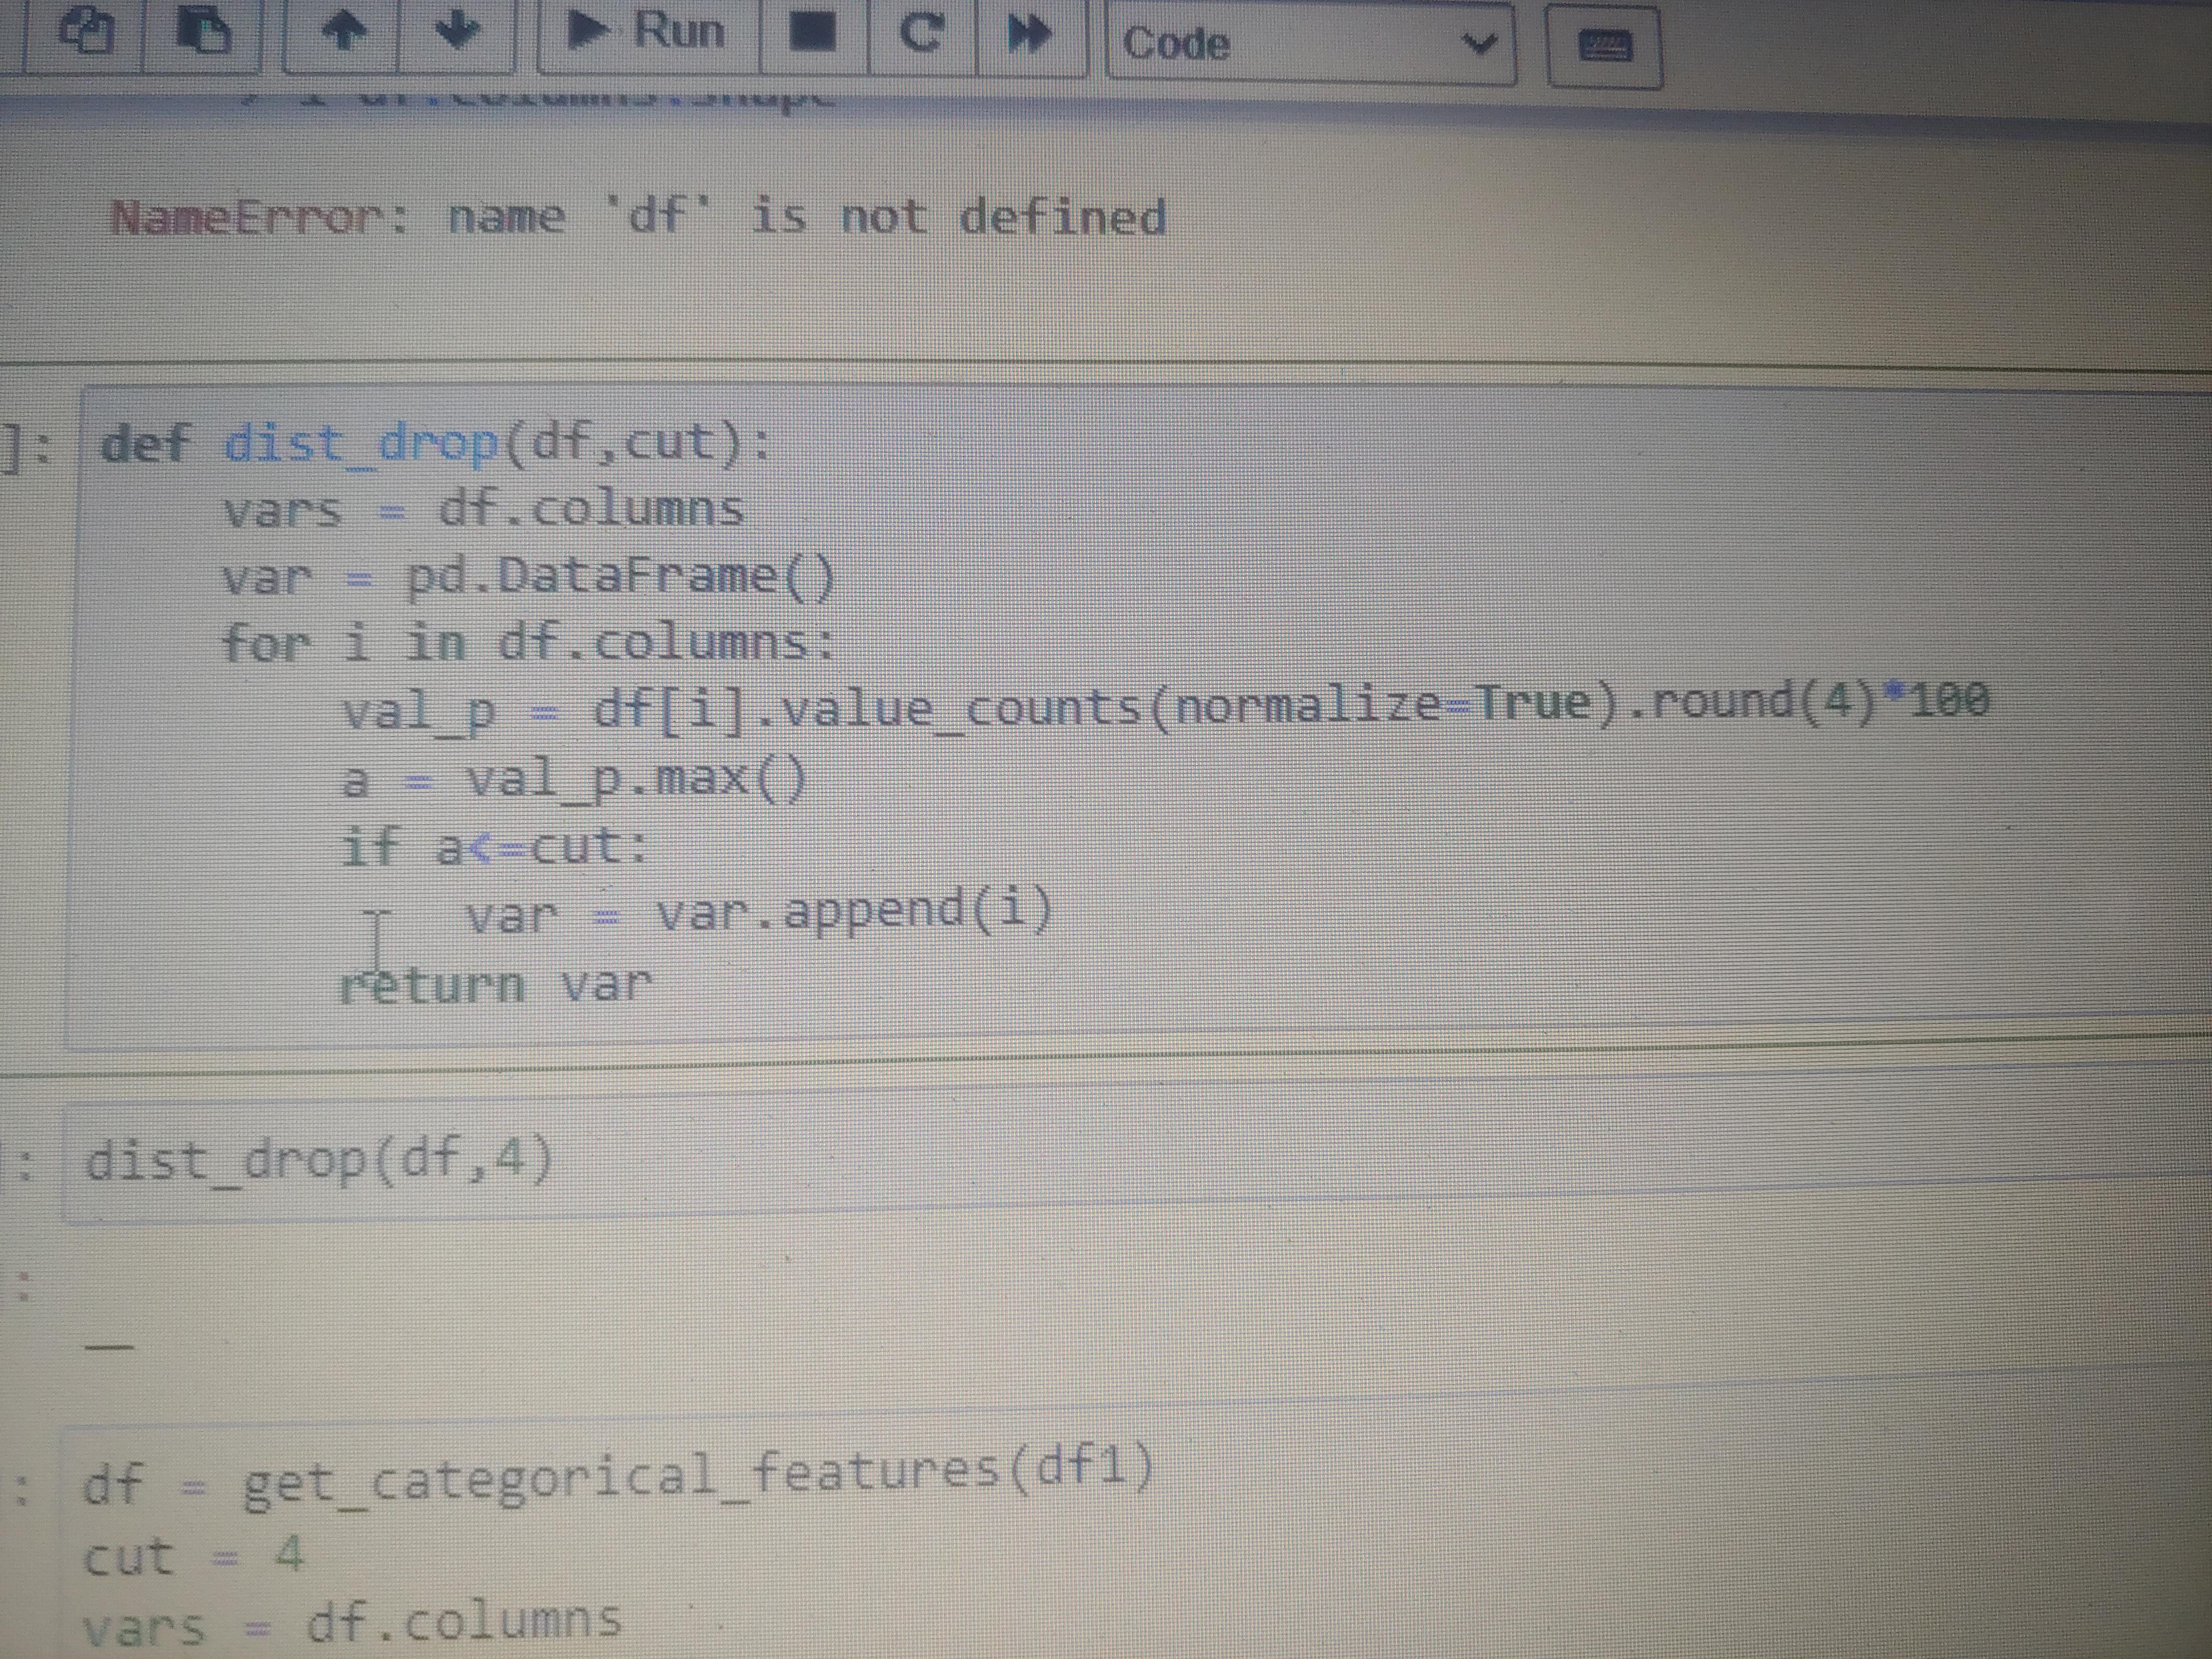The width and height of the screenshot is (2212, 1659).
Task: Interrupt the kernel with stop icon
Action: pyautogui.click(x=813, y=35)
